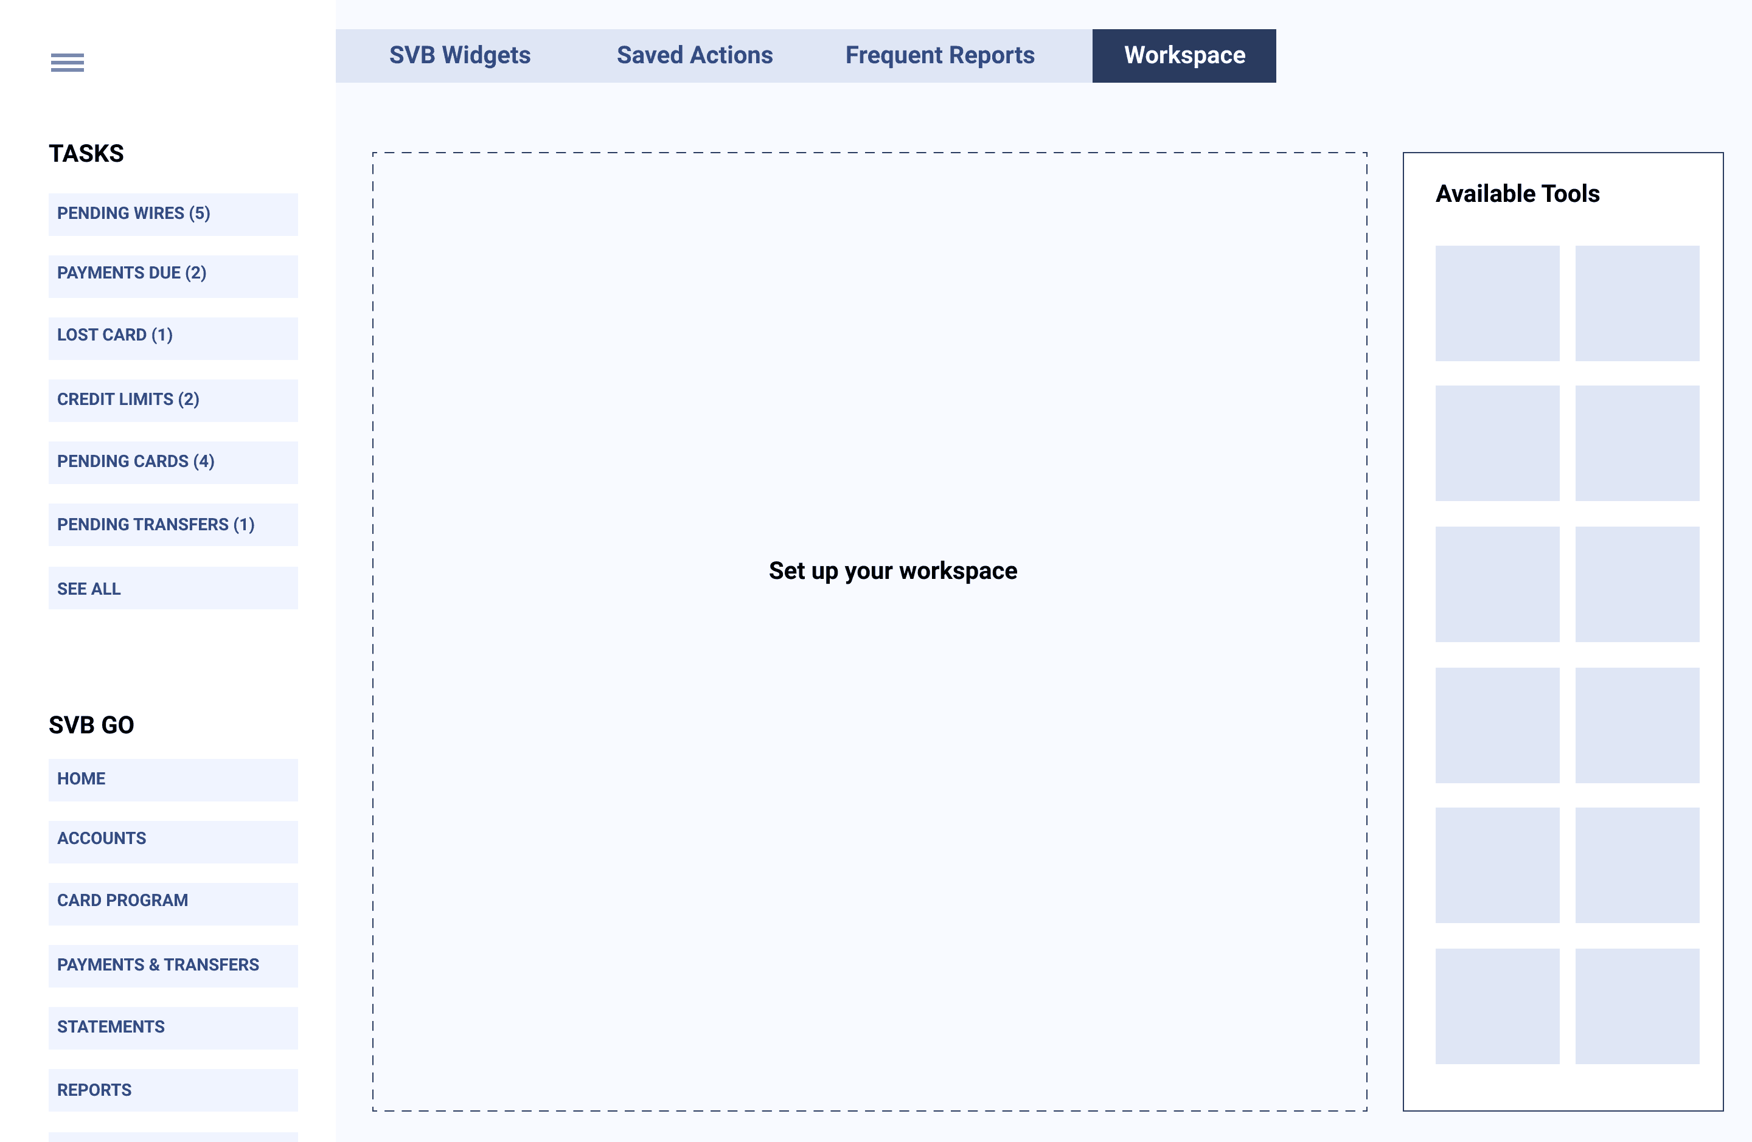Image resolution: width=1752 pixels, height=1142 pixels.
Task: Open the Saved Actions tab
Action: [x=694, y=55]
